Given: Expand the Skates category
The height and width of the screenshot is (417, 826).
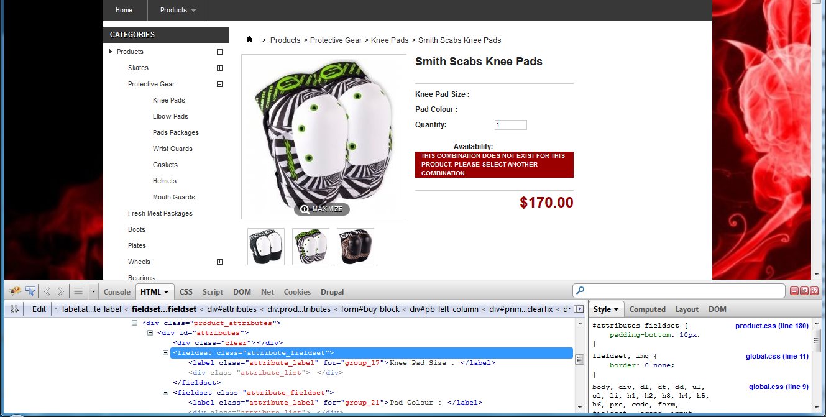Looking at the screenshot, I should tap(219, 68).
